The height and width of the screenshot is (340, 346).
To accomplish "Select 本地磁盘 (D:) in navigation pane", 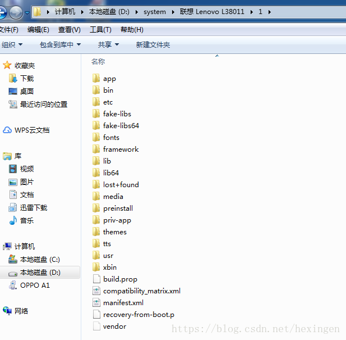I will pyautogui.click(x=40, y=273).
